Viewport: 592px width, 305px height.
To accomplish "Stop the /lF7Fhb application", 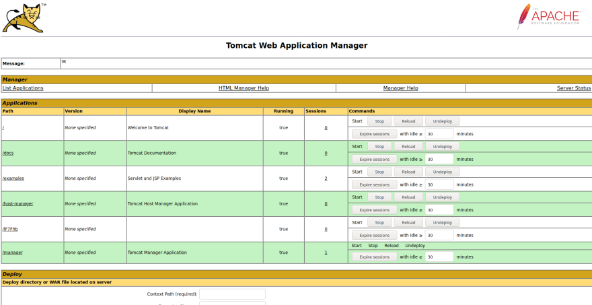I will 379,223.
